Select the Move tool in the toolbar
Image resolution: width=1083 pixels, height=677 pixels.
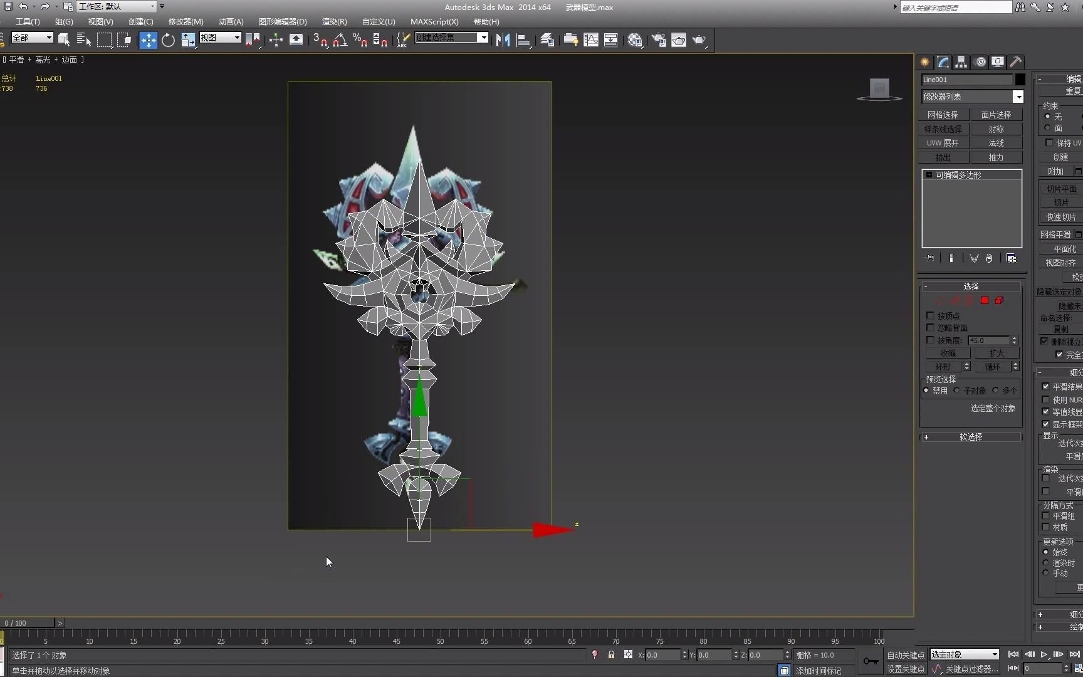point(148,40)
